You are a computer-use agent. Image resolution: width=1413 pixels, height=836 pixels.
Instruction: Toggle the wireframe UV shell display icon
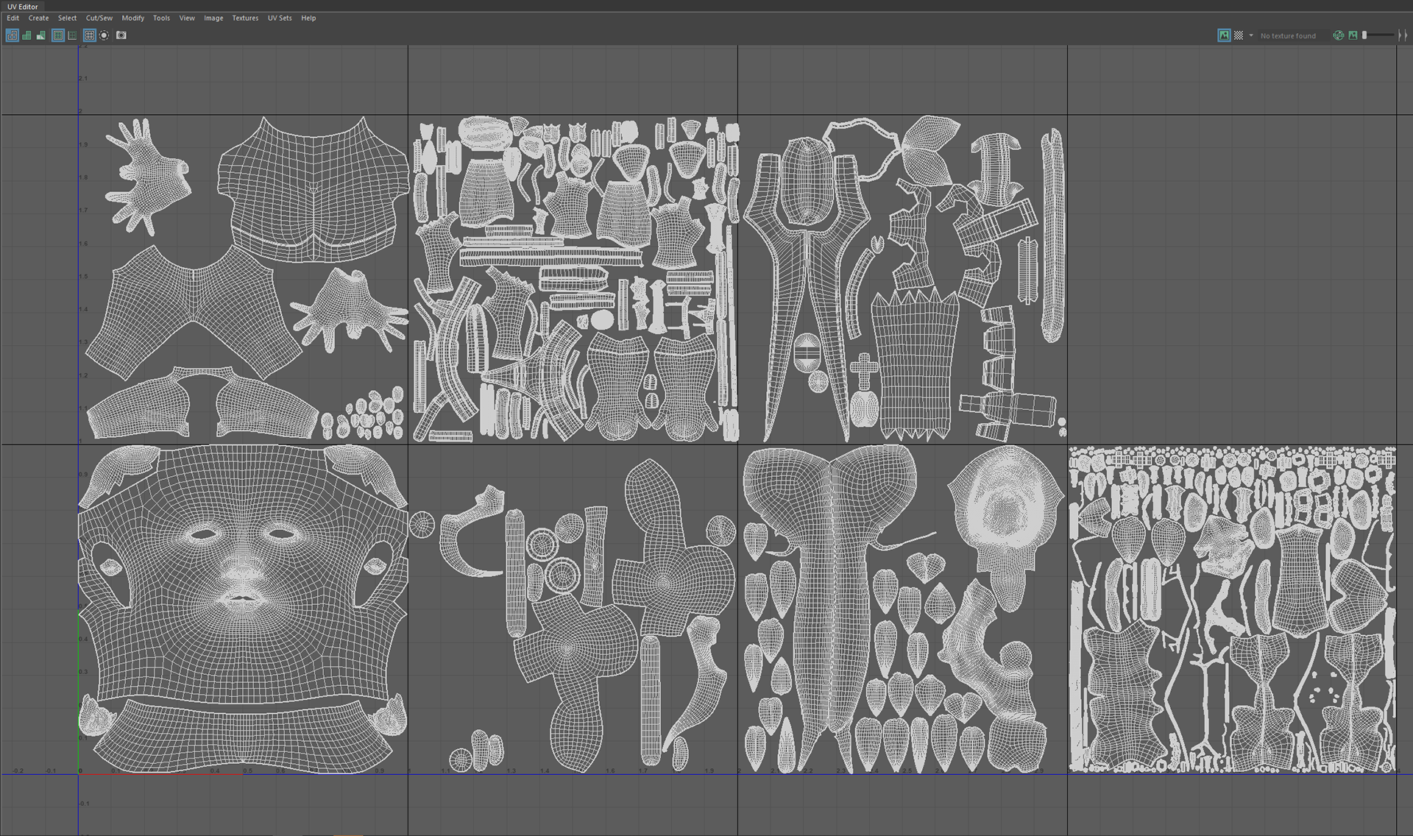(13, 35)
